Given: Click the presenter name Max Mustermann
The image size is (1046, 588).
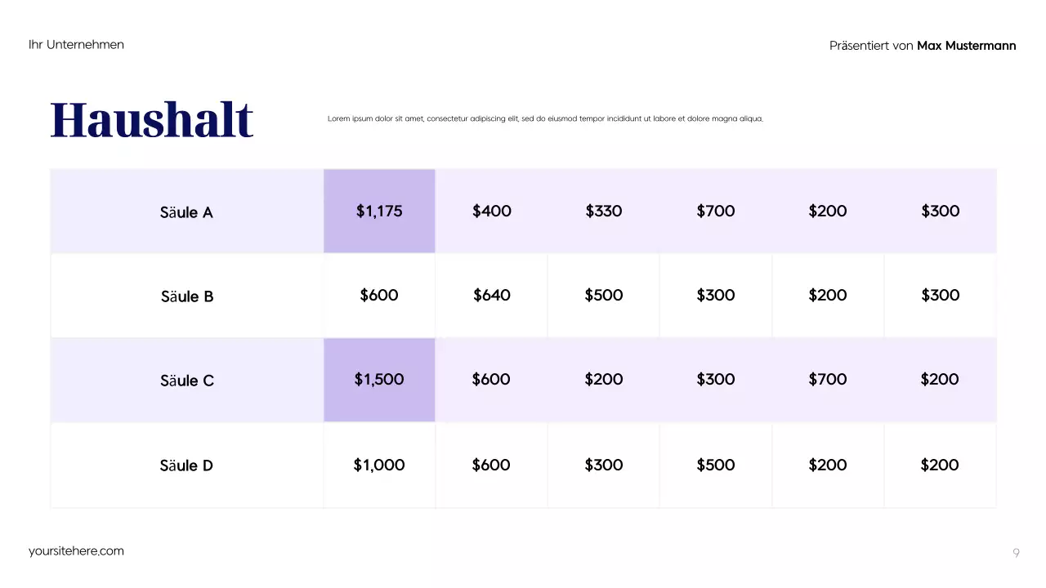Looking at the screenshot, I should pos(966,46).
